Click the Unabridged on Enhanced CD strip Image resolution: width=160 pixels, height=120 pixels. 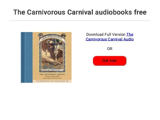click(x=52, y=81)
